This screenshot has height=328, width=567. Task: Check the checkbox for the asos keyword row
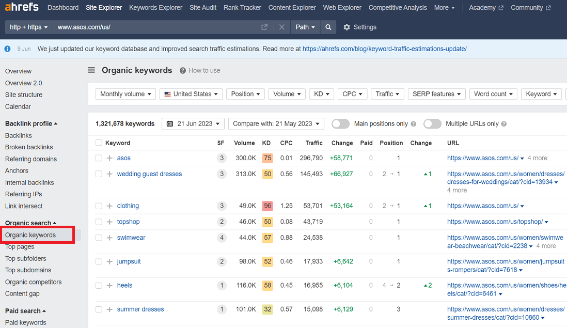tap(98, 158)
